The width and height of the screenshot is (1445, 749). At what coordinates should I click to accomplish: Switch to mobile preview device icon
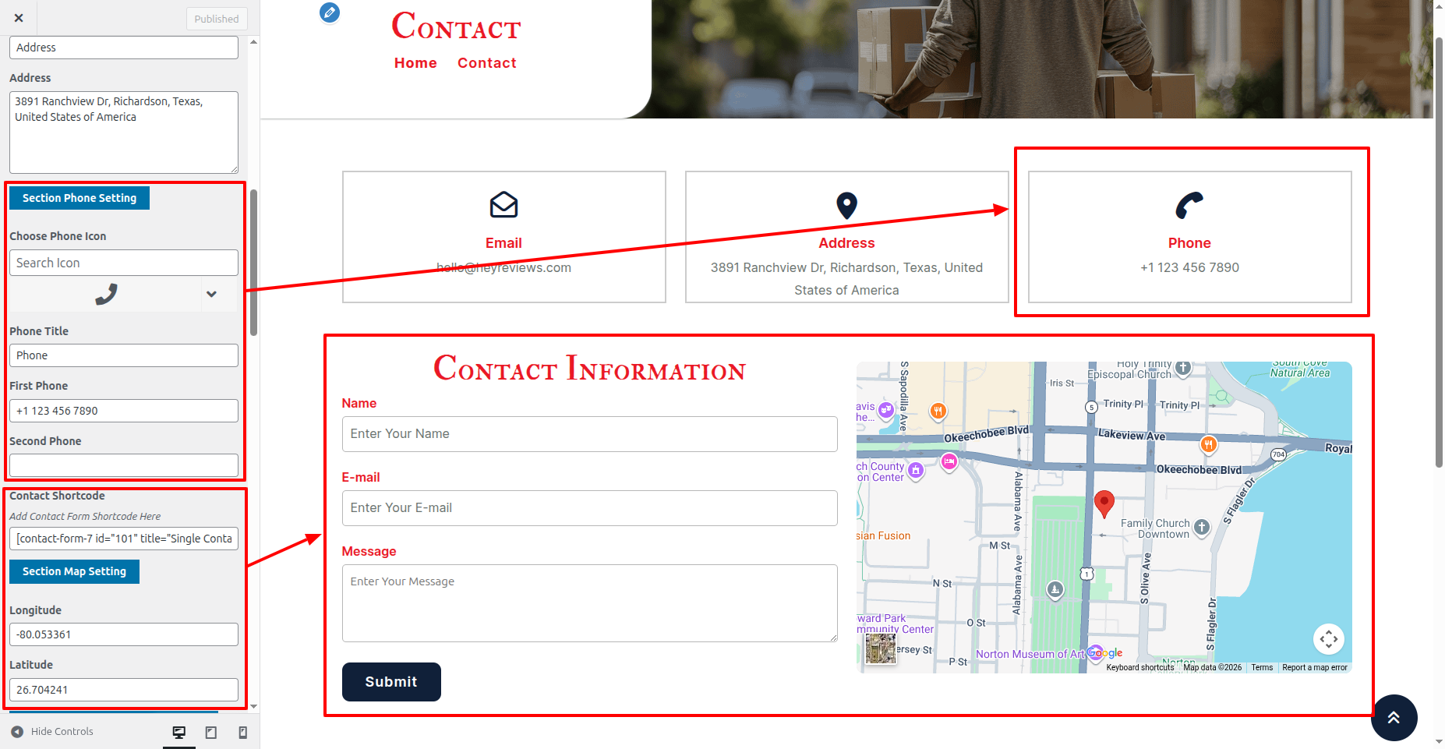coord(242,732)
